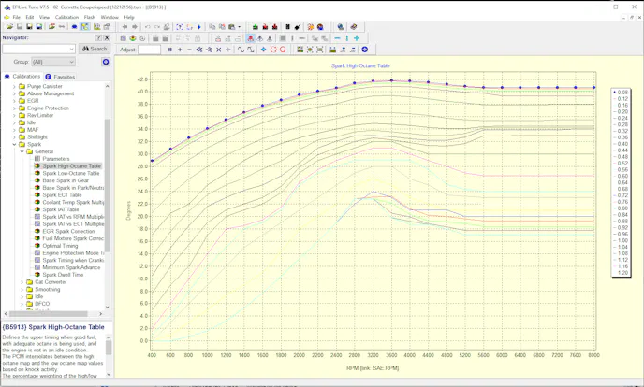Viewport: 644px width, 387px height.
Task: Close the Navigator panel with X icon
Action: pos(107,38)
